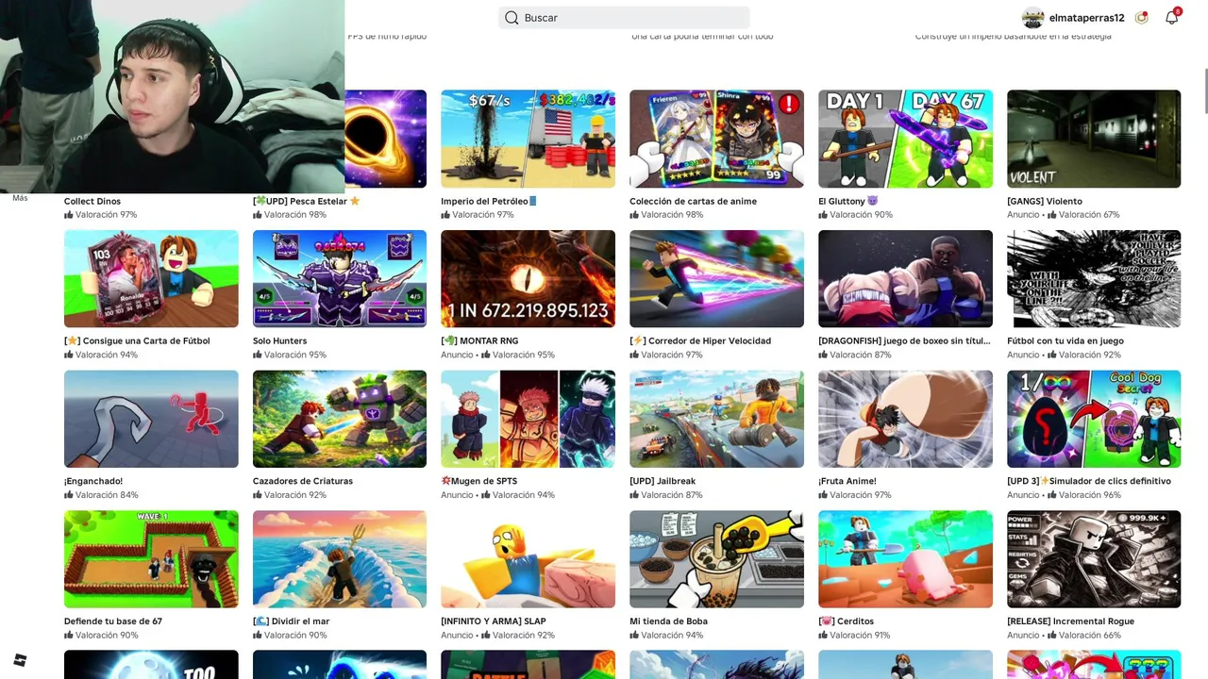Focus the Buscar search field
The height and width of the screenshot is (679, 1208).
[624, 18]
